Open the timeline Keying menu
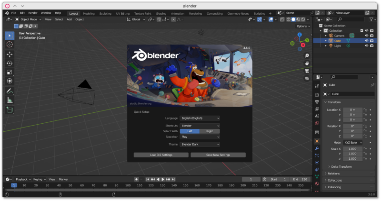The width and height of the screenshot is (381, 201). point(39,180)
